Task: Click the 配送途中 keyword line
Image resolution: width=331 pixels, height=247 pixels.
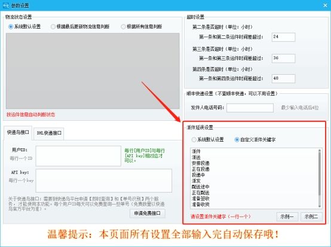Action: [x=201, y=187]
